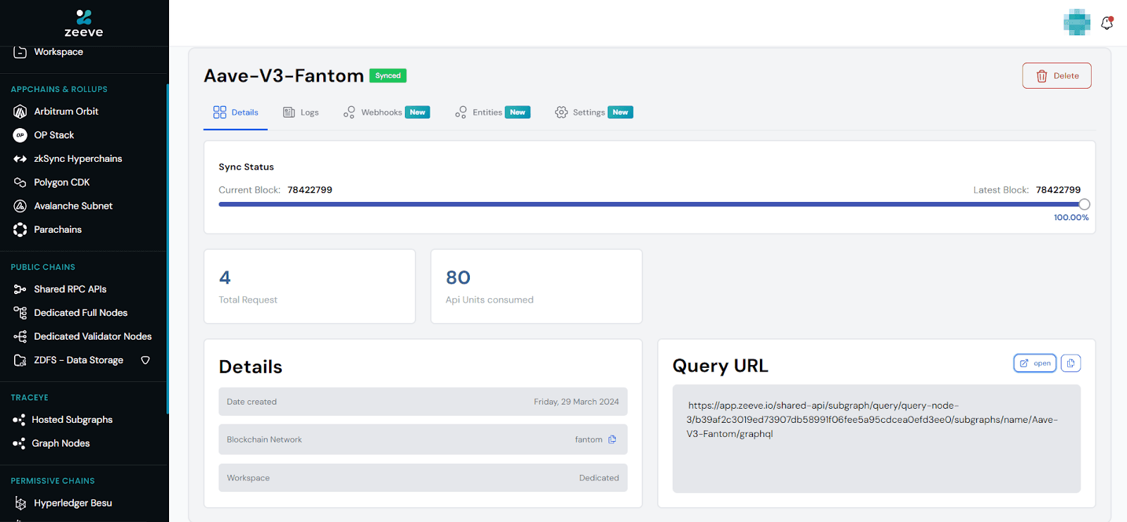The height and width of the screenshot is (522, 1127).
Task: Click the Parachains icon
Action: (20, 229)
